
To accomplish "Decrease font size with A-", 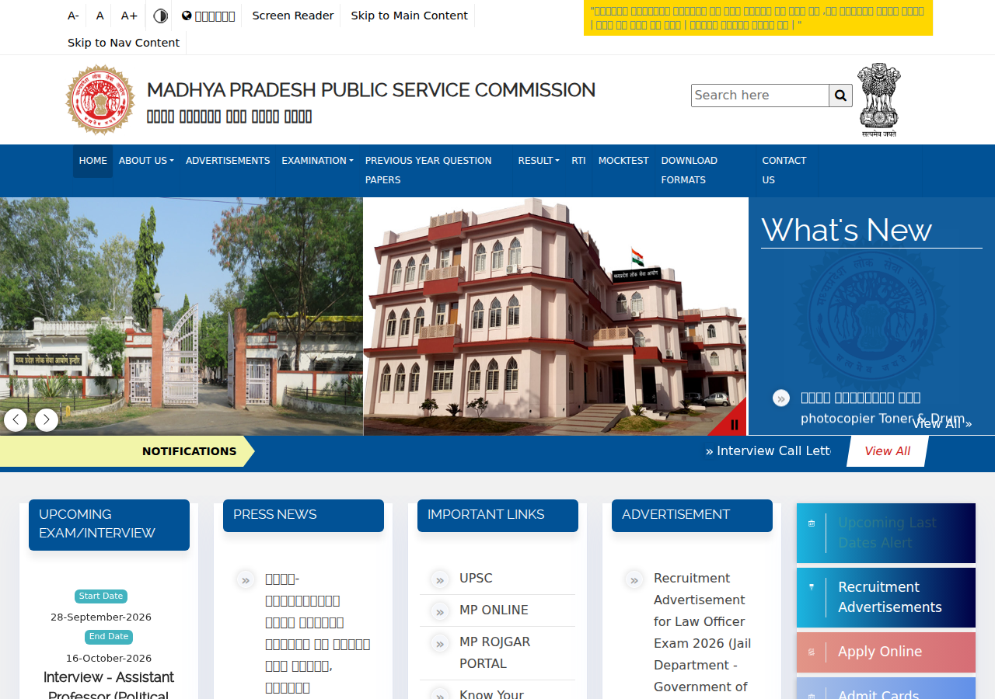I will point(73,16).
